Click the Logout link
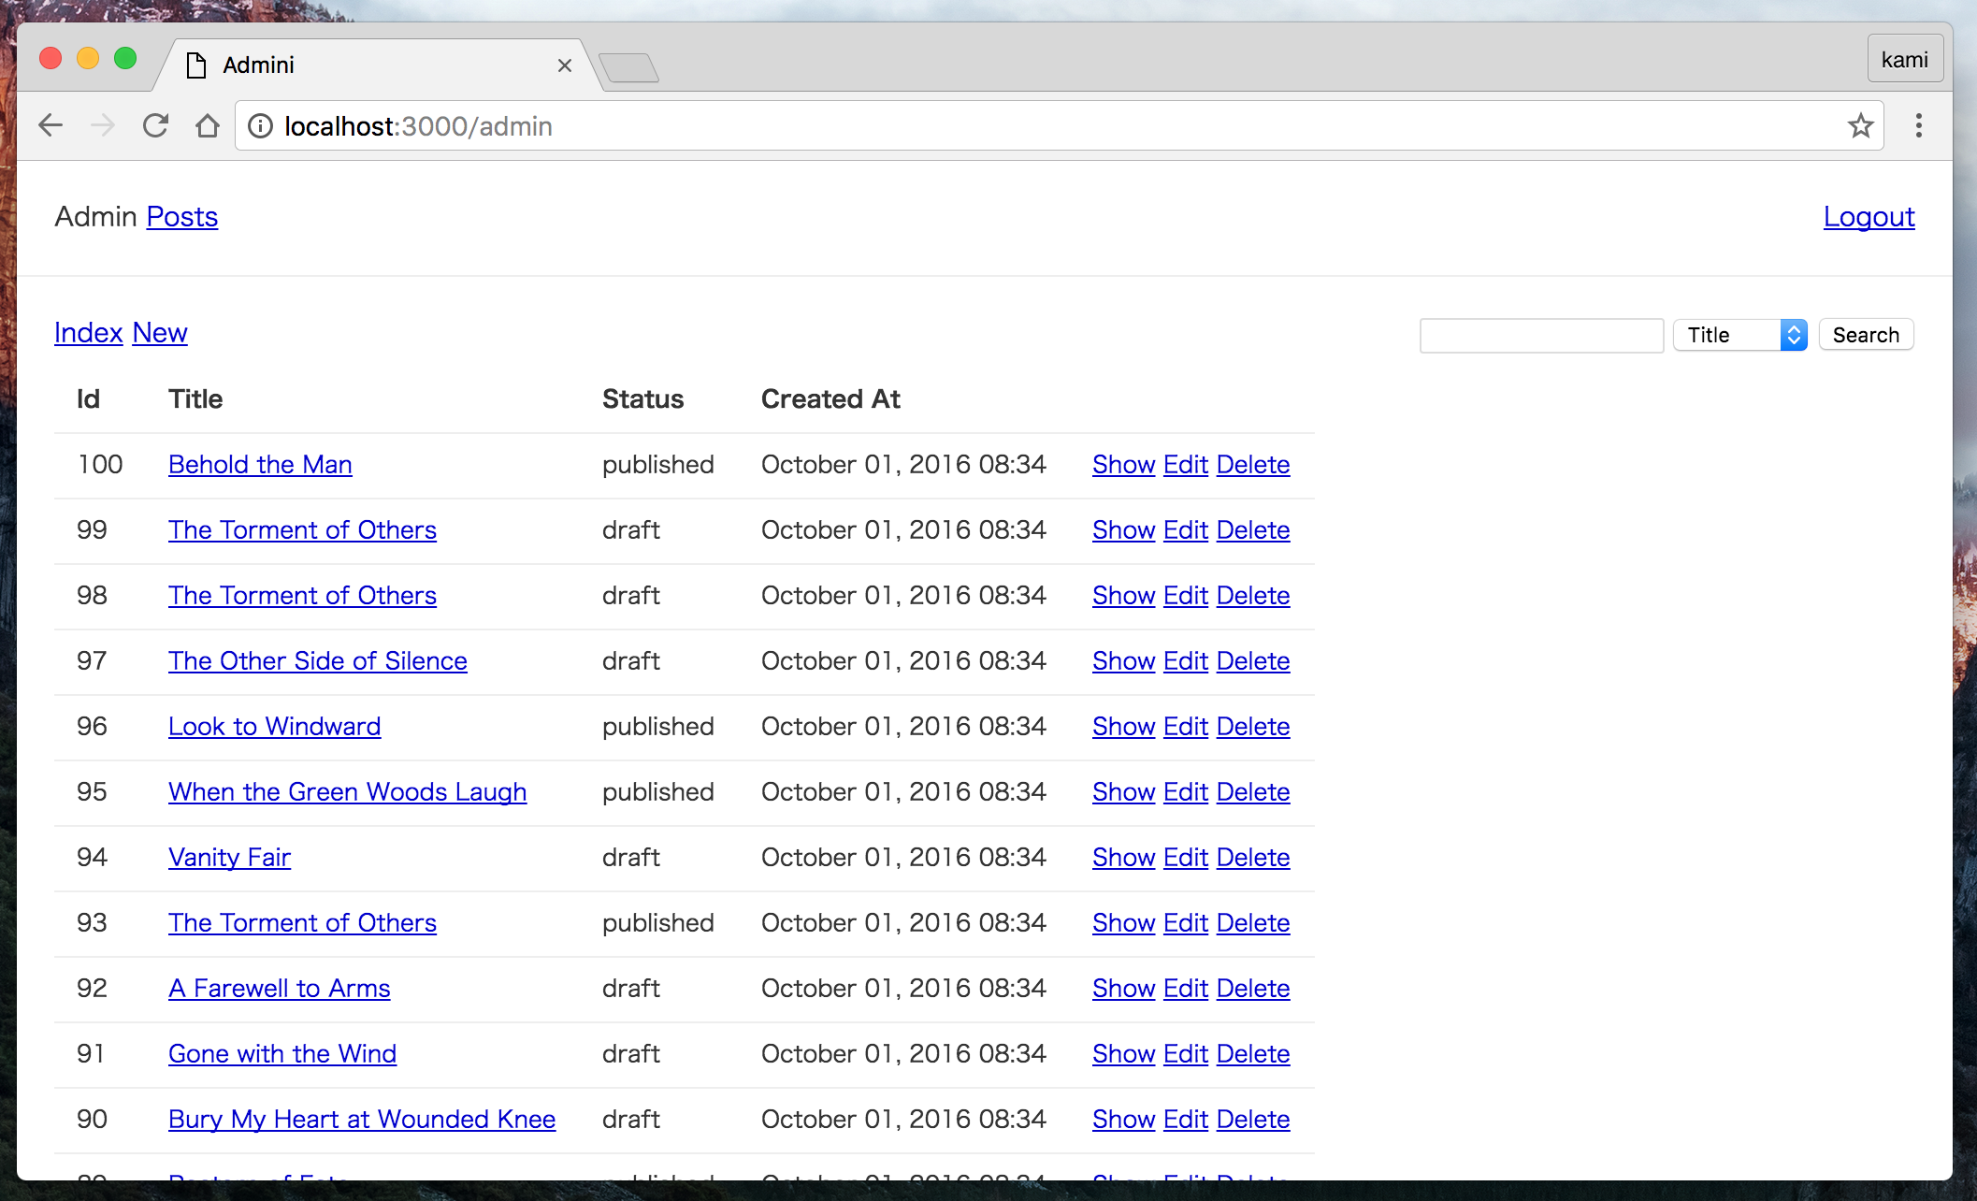The width and height of the screenshot is (1977, 1201). click(x=1869, y=217)
